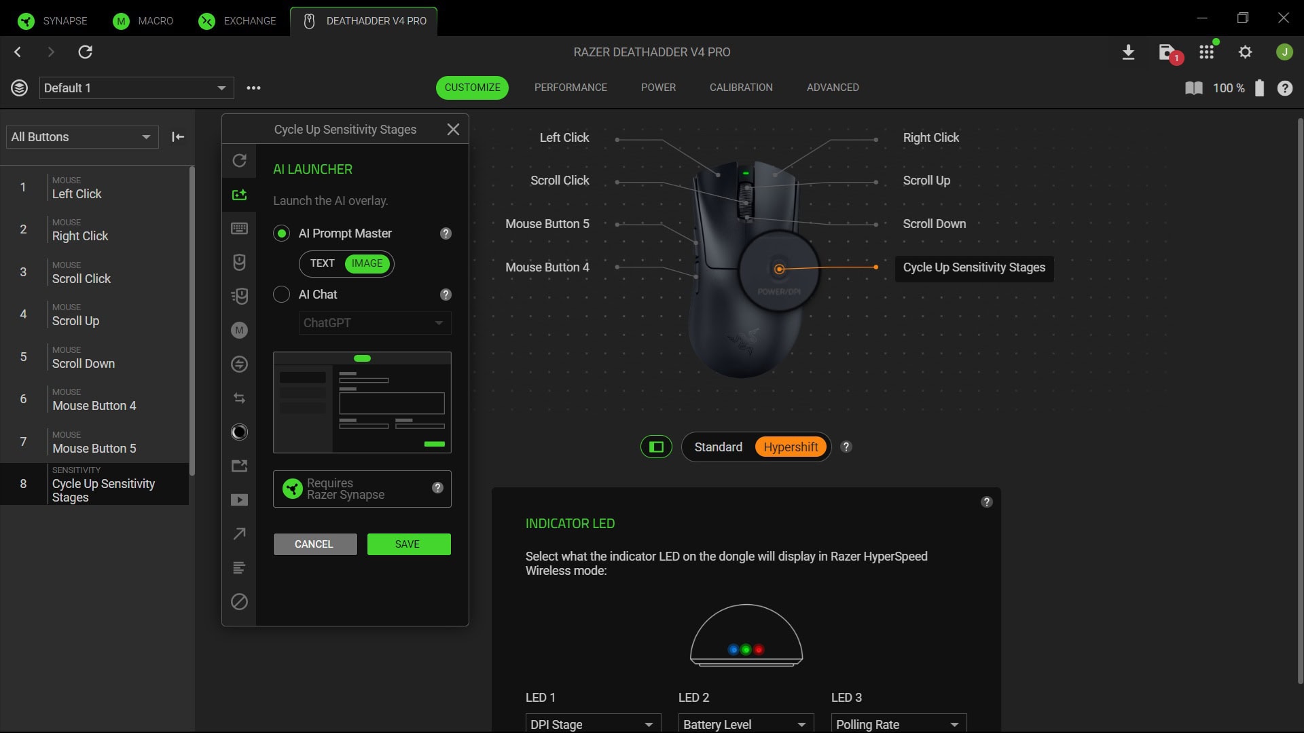Image resolution: width=1304 pixels, height=733 pixels.
Task: Close the Cycle Up Sensitivity Stages panel
Action: (x=453, y=130)
